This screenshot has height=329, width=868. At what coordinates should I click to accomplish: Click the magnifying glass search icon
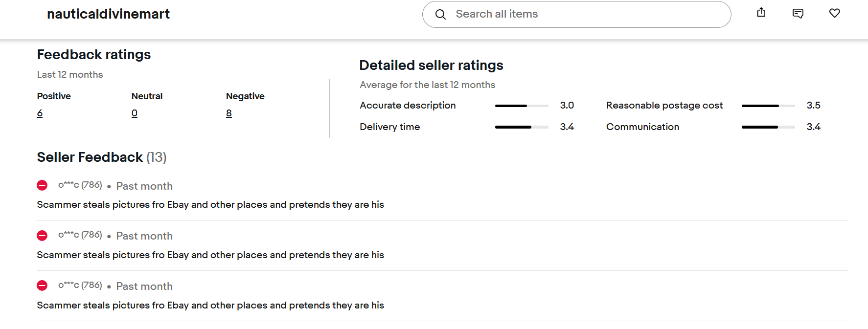click(440, 15)
